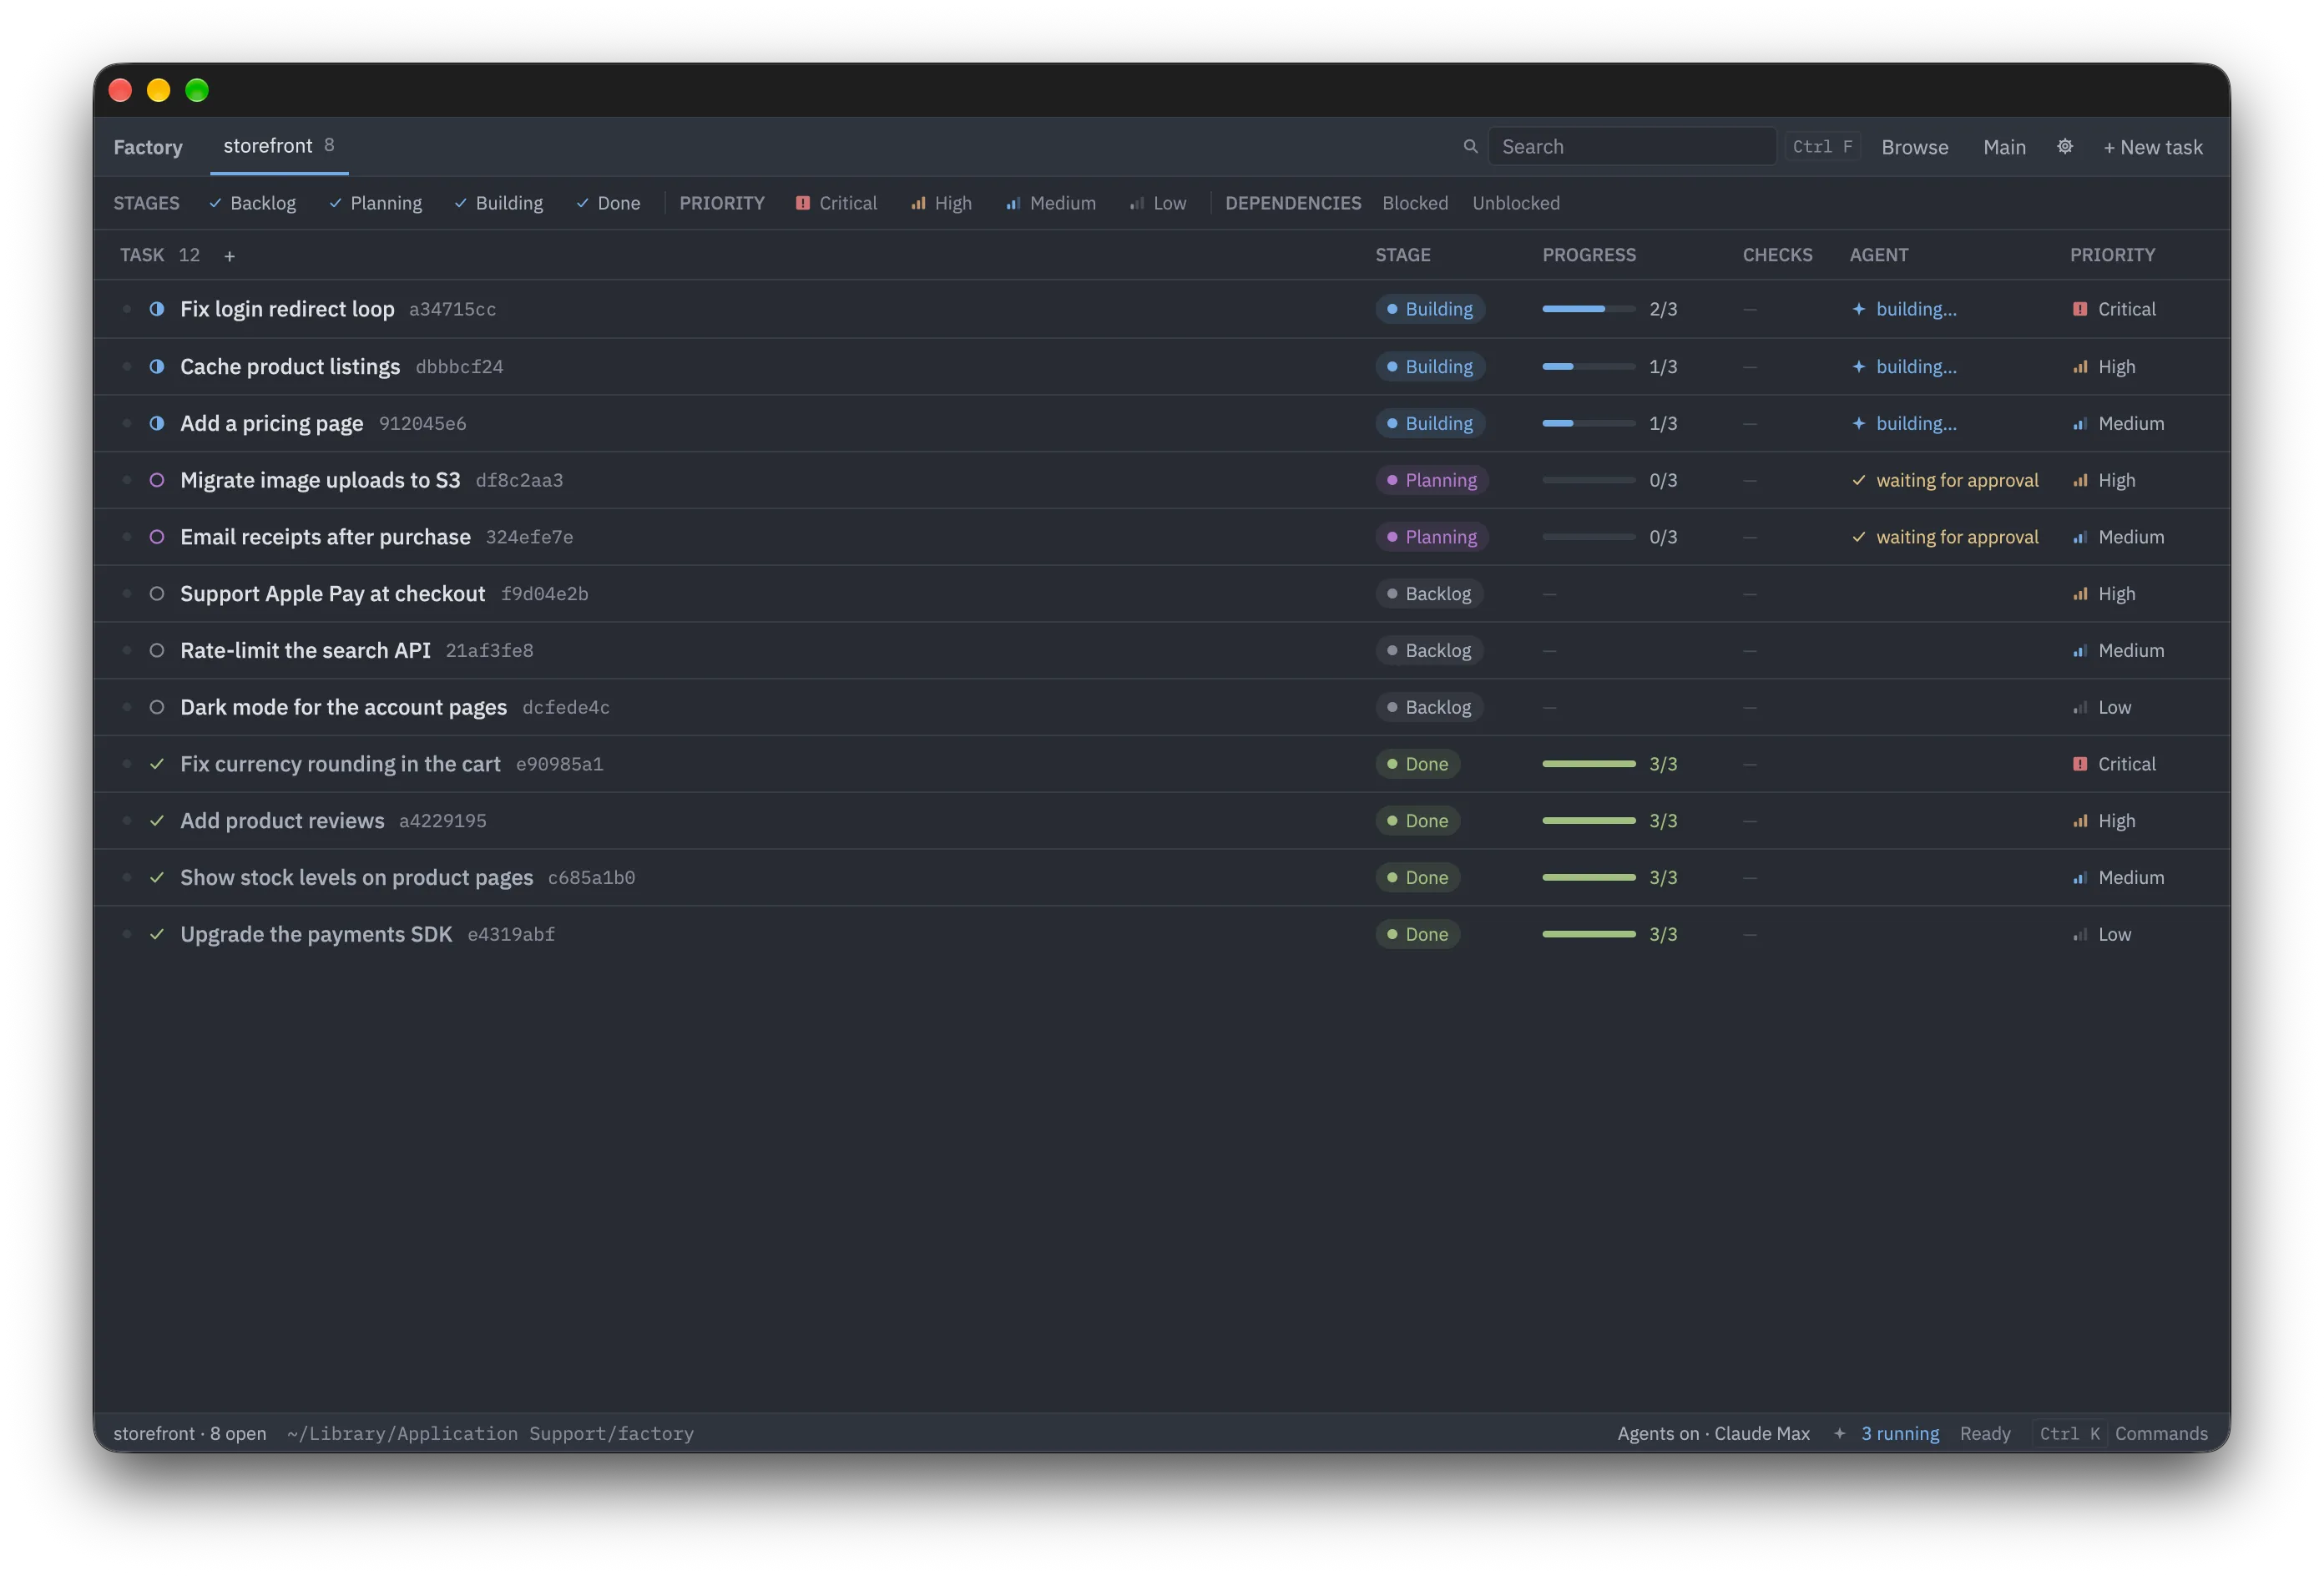Sort by the AGENT column header

(1879, 255)
